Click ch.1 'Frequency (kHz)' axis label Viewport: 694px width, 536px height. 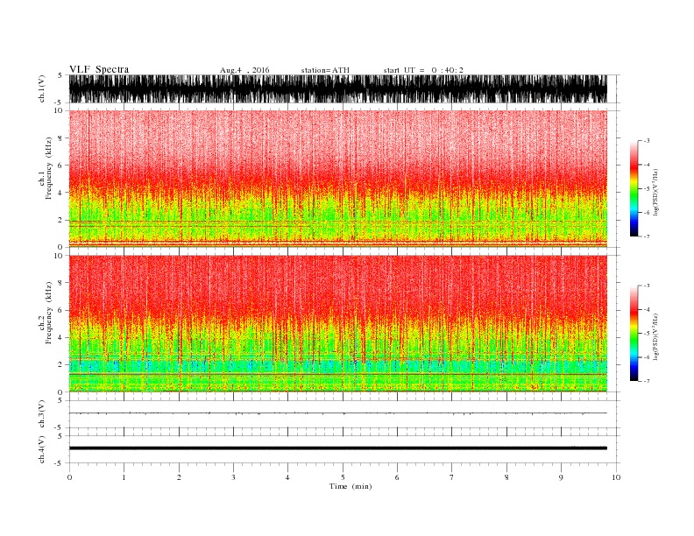(x=49, y=168)
